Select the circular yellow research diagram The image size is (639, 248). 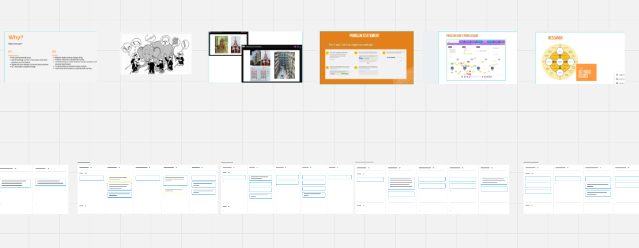[560, 62]
